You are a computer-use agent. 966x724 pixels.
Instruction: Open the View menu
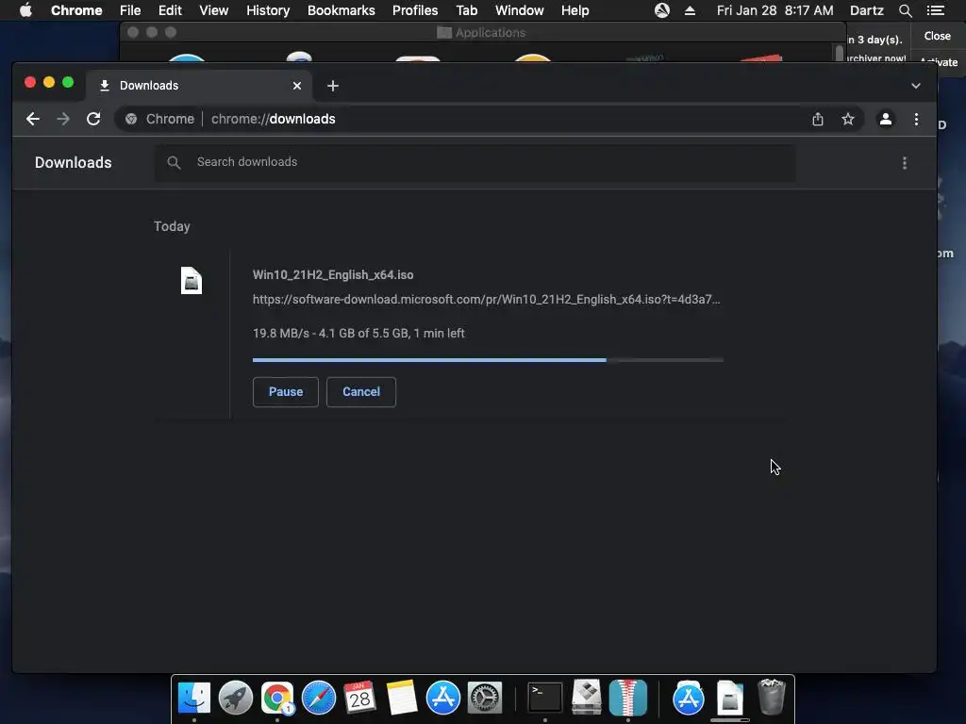click(x=214, y=10)
